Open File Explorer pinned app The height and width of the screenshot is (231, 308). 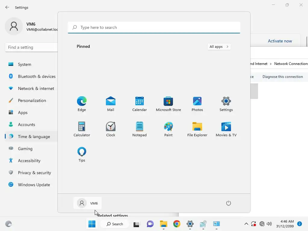pyautogui.click(x=197, y=129)
